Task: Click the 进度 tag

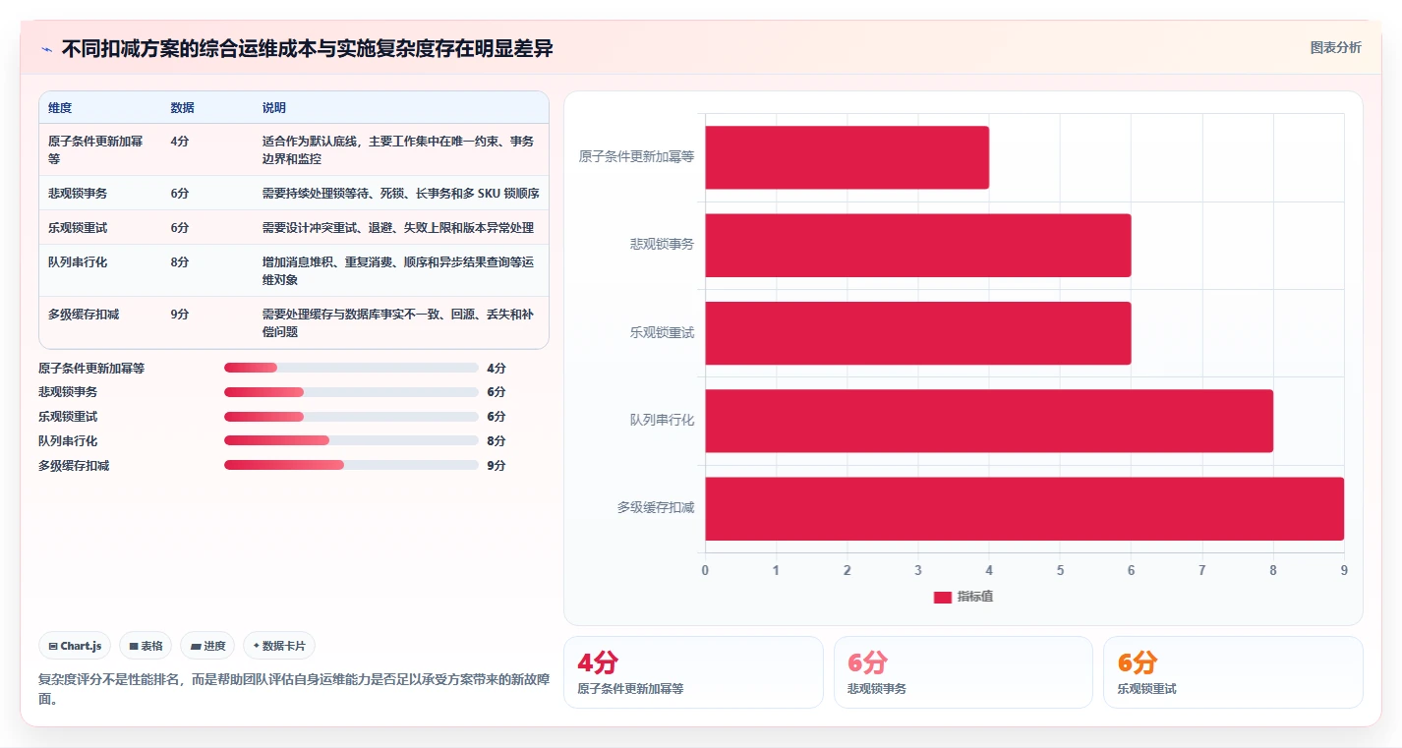Action: pos(207,646)
